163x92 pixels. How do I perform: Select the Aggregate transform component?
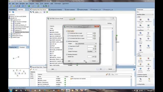pos(140,34)
